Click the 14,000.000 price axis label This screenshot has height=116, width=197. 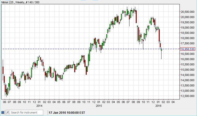pos(188,80)
